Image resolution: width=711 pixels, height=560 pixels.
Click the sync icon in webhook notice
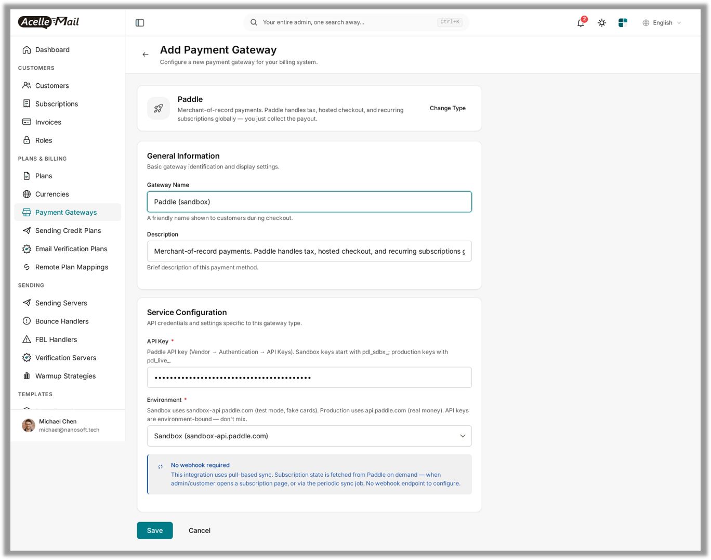(161, 466)
